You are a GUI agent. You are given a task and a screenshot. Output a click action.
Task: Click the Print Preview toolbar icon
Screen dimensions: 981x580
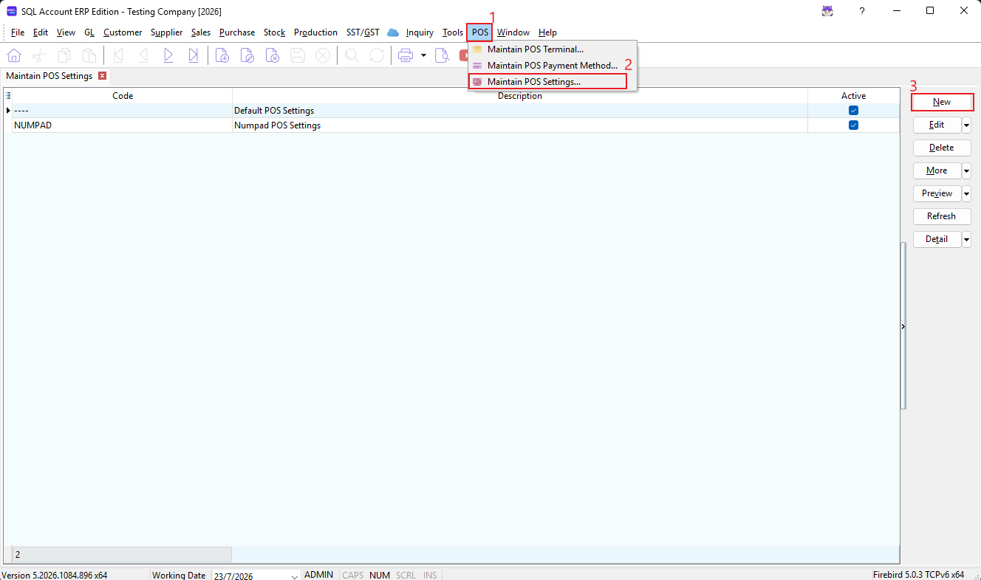442,55
